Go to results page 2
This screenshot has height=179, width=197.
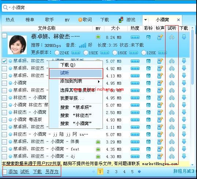point(108,172)
